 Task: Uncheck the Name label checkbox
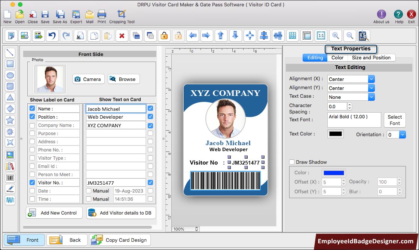click(x=32, y=109)
